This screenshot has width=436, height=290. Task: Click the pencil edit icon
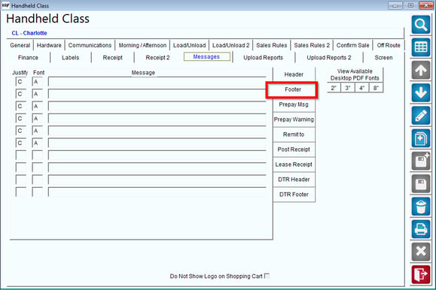click(421, 116)
